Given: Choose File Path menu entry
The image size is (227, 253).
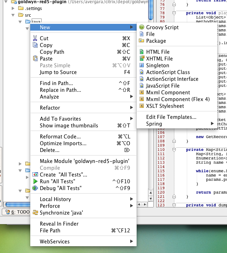Looking at the screenshot, I should 83,231.
